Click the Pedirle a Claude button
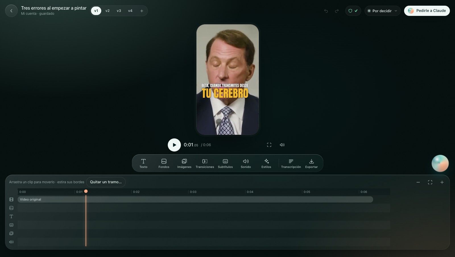 [x=427, y=11]
